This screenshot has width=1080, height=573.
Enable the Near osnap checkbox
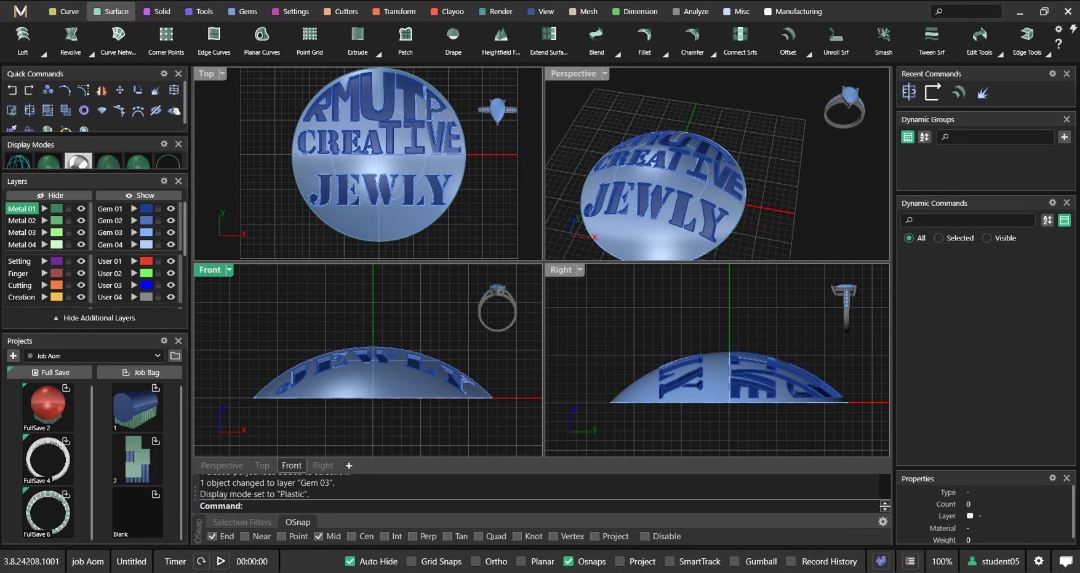pos(245,536)
